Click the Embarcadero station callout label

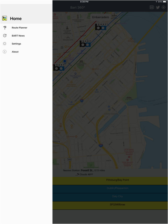click(100, 17)
